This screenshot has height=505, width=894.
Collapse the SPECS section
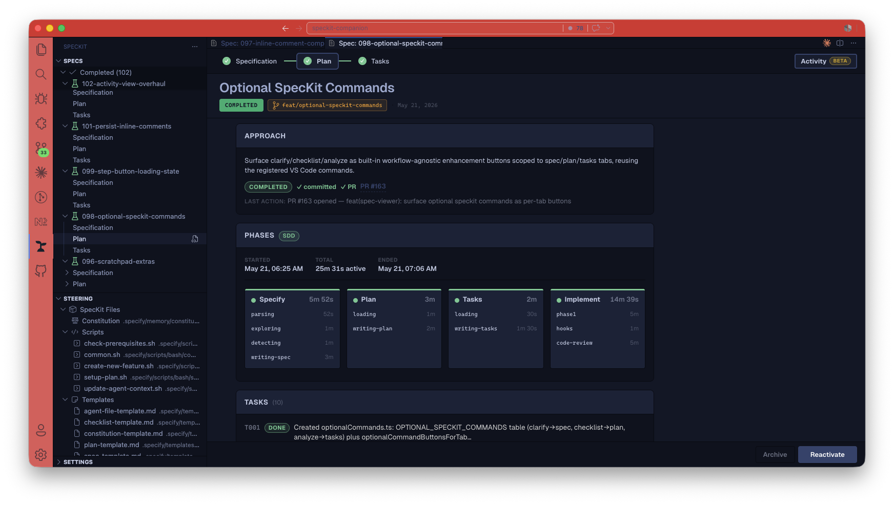click(58, 61)
